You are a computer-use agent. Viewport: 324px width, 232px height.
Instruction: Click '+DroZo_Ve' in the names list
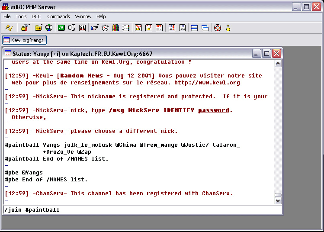[58, 152]
